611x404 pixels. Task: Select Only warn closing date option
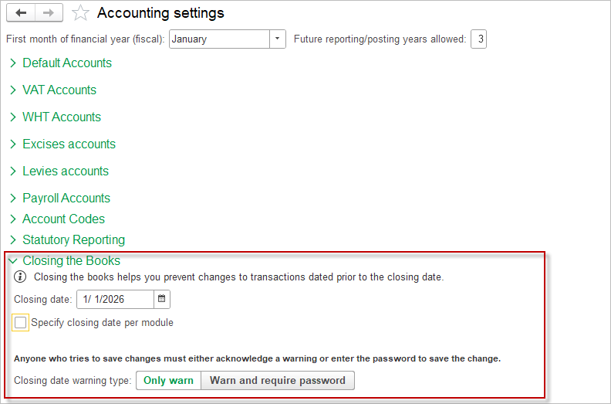(168, 381)
